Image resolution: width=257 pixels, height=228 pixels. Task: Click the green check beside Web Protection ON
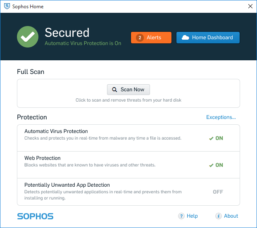pyautogui.click(x=211, y=165)
